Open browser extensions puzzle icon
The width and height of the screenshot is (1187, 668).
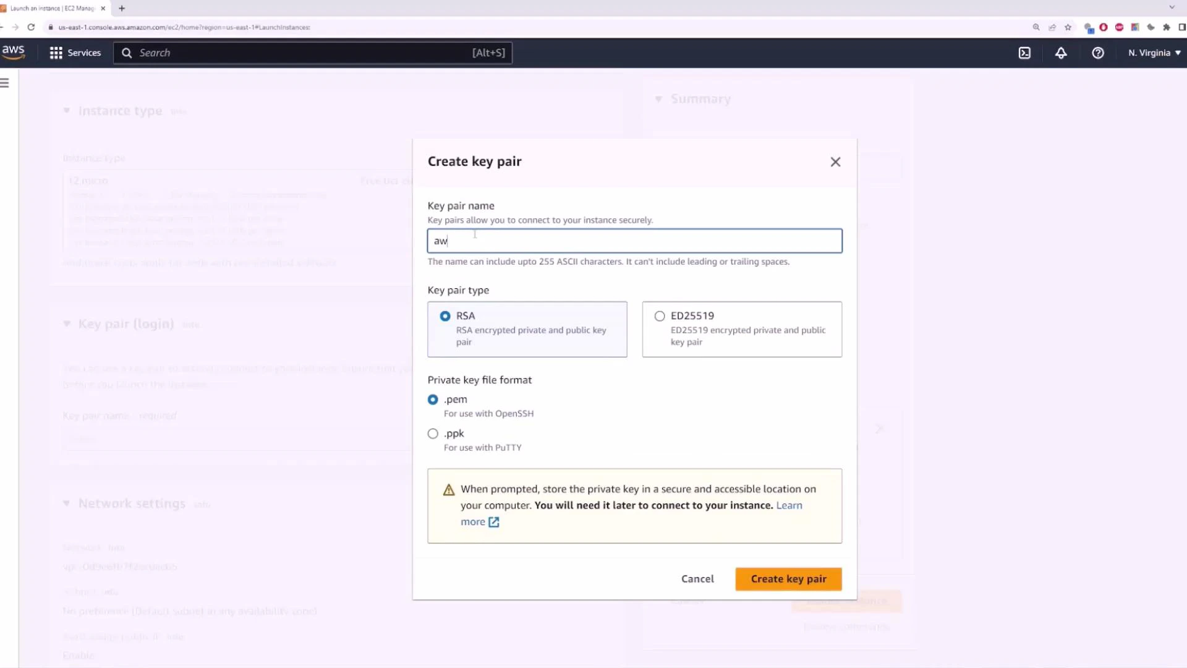(1167, 27)
